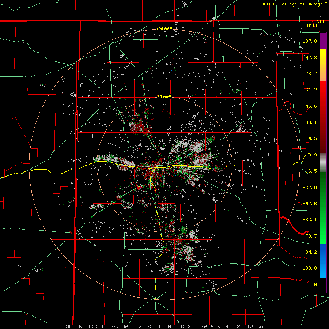Click the yellow-orange segment of velocity color bar
329x329 pixels.
pyautogui.click(x=323, y=65)
